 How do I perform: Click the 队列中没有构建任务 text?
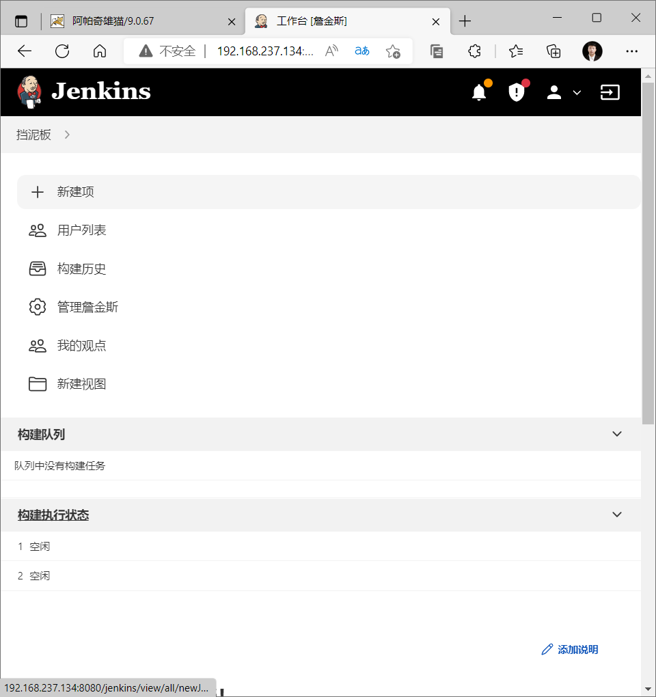click(x=60, y=465)
